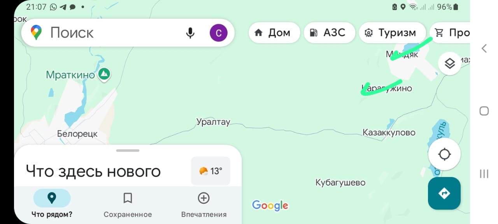This screenshot has height=224, width=498.
Task: Open the map layers button
Action: pos(449,63)
